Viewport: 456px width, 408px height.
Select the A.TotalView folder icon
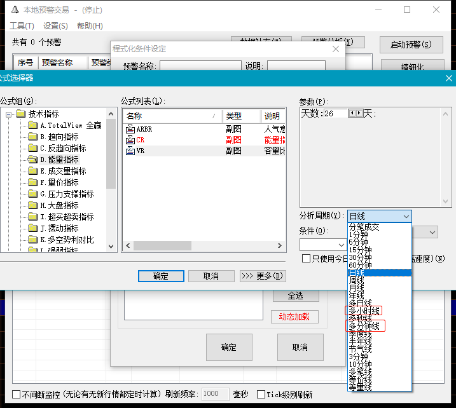(x=33, y=125)
